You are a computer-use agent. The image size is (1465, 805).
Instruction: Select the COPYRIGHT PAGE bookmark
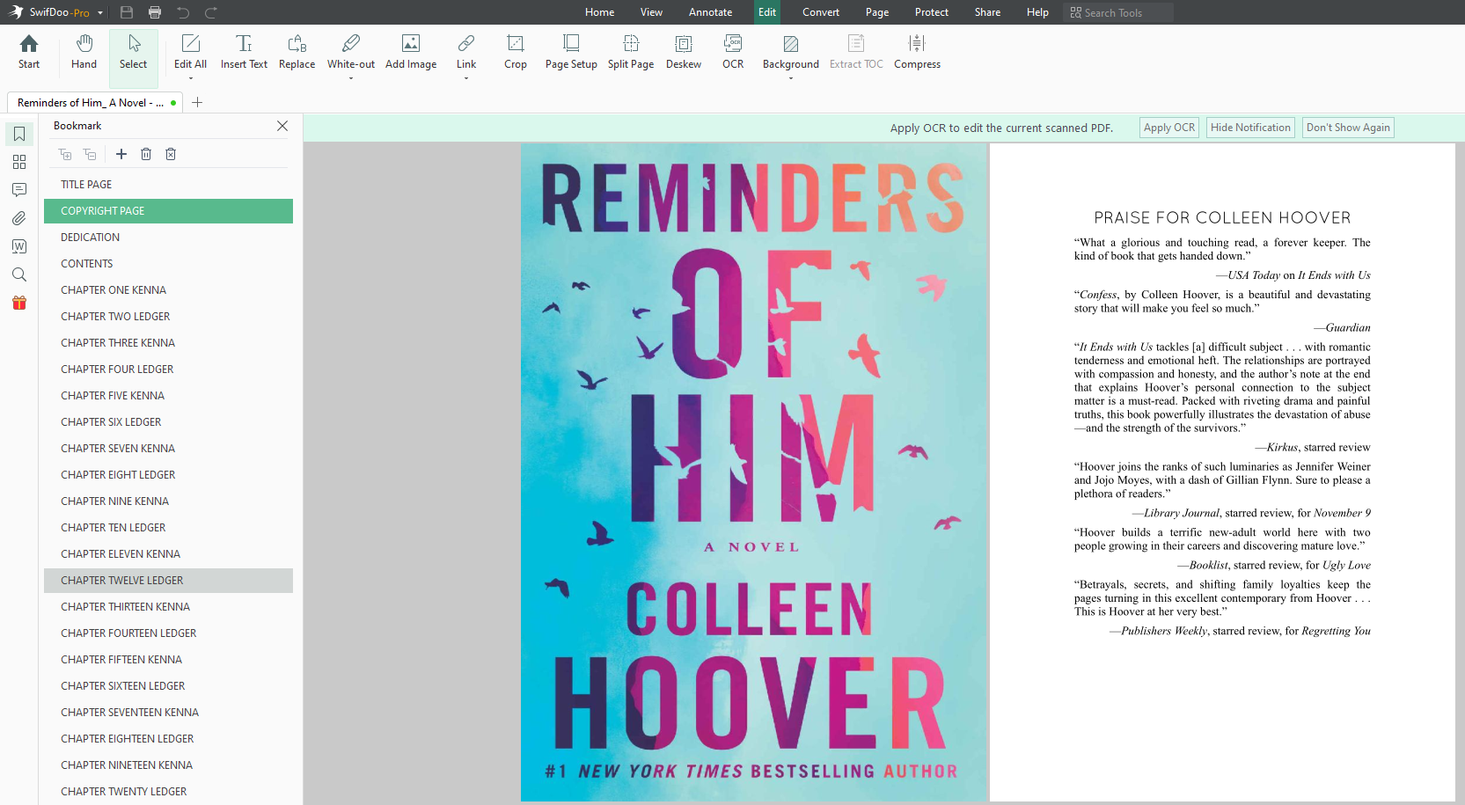[168, 211]
